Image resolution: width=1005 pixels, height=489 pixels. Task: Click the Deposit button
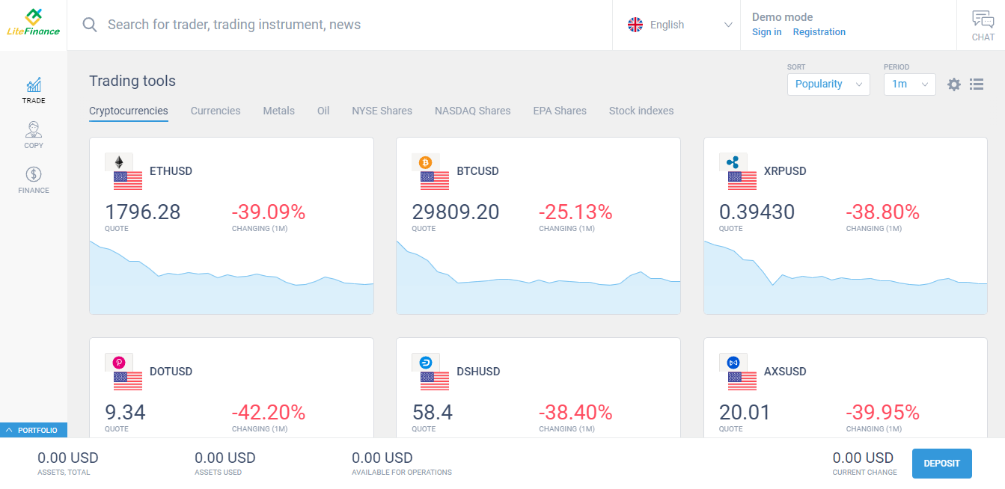pyautogui.click(x=941, y=464)
